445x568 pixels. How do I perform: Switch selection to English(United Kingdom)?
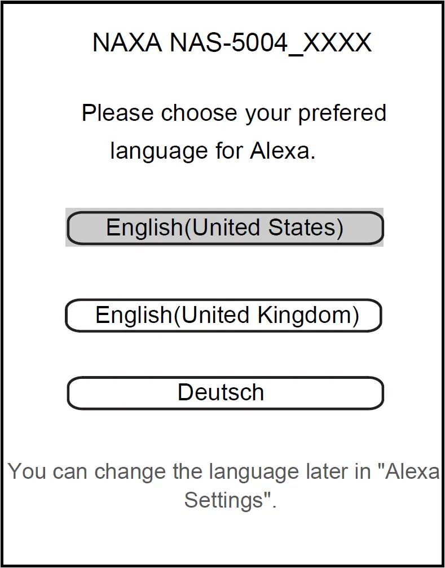pos(224,315)
